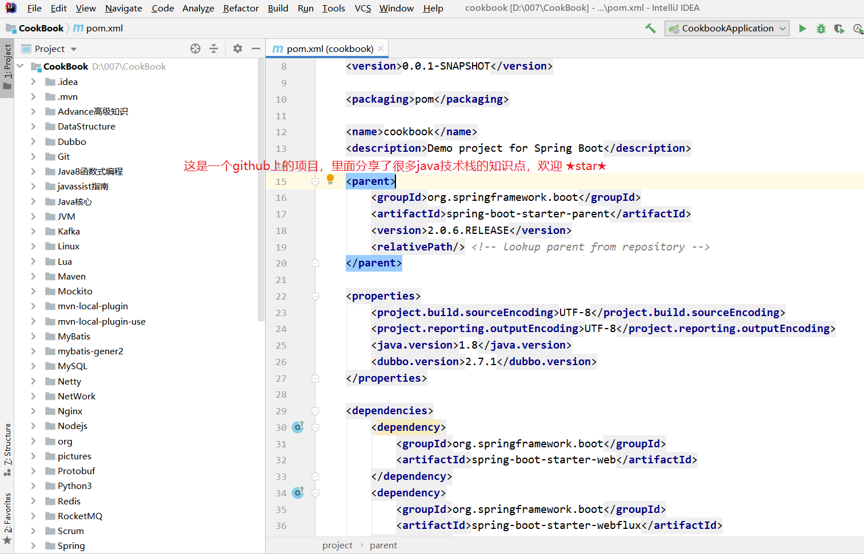Screen dimensions: 864x554
Task: Open Project panel settings gear
Action: 238,48
